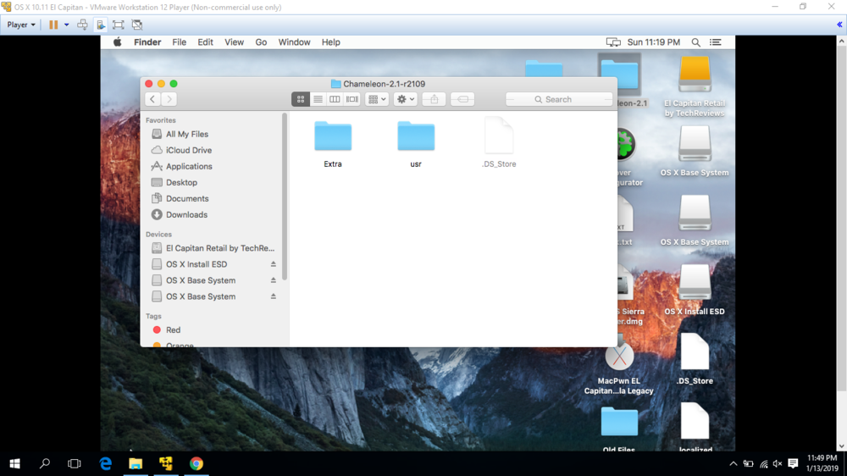Open the VMware Player menu dropdown
This screenshot has height=476, width=847.
(x=21, y=25)
